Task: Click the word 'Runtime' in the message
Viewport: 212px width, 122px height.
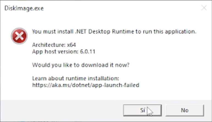Action: [123, 32]
